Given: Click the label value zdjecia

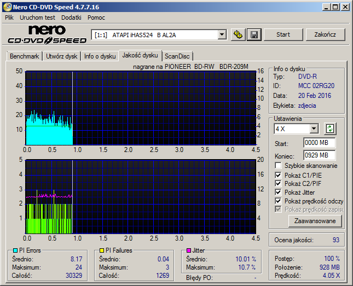Looking at the screenshot, I should point(307,106).
